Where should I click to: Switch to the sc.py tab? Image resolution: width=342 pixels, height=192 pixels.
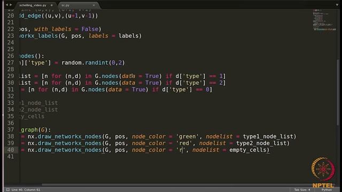point(65,5)
